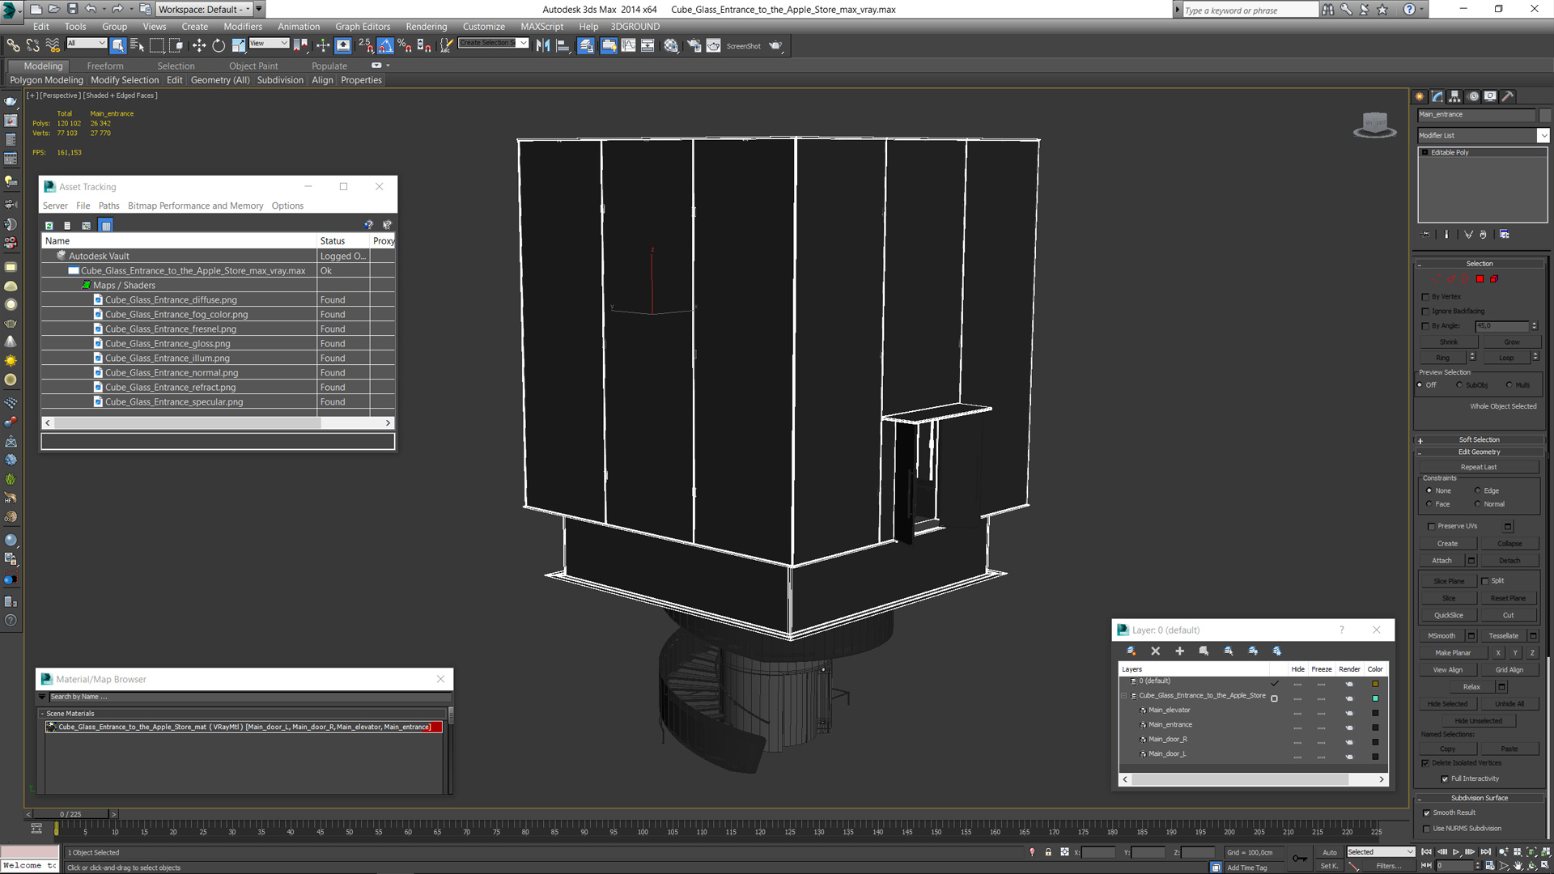Toggle the key lock icon in status bar

point(1048,852)
